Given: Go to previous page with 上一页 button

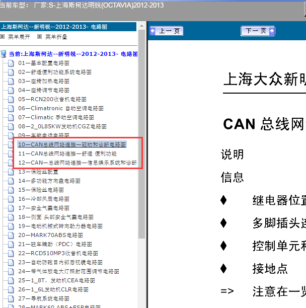Looking at the screenshot, I should pos(167,31).
